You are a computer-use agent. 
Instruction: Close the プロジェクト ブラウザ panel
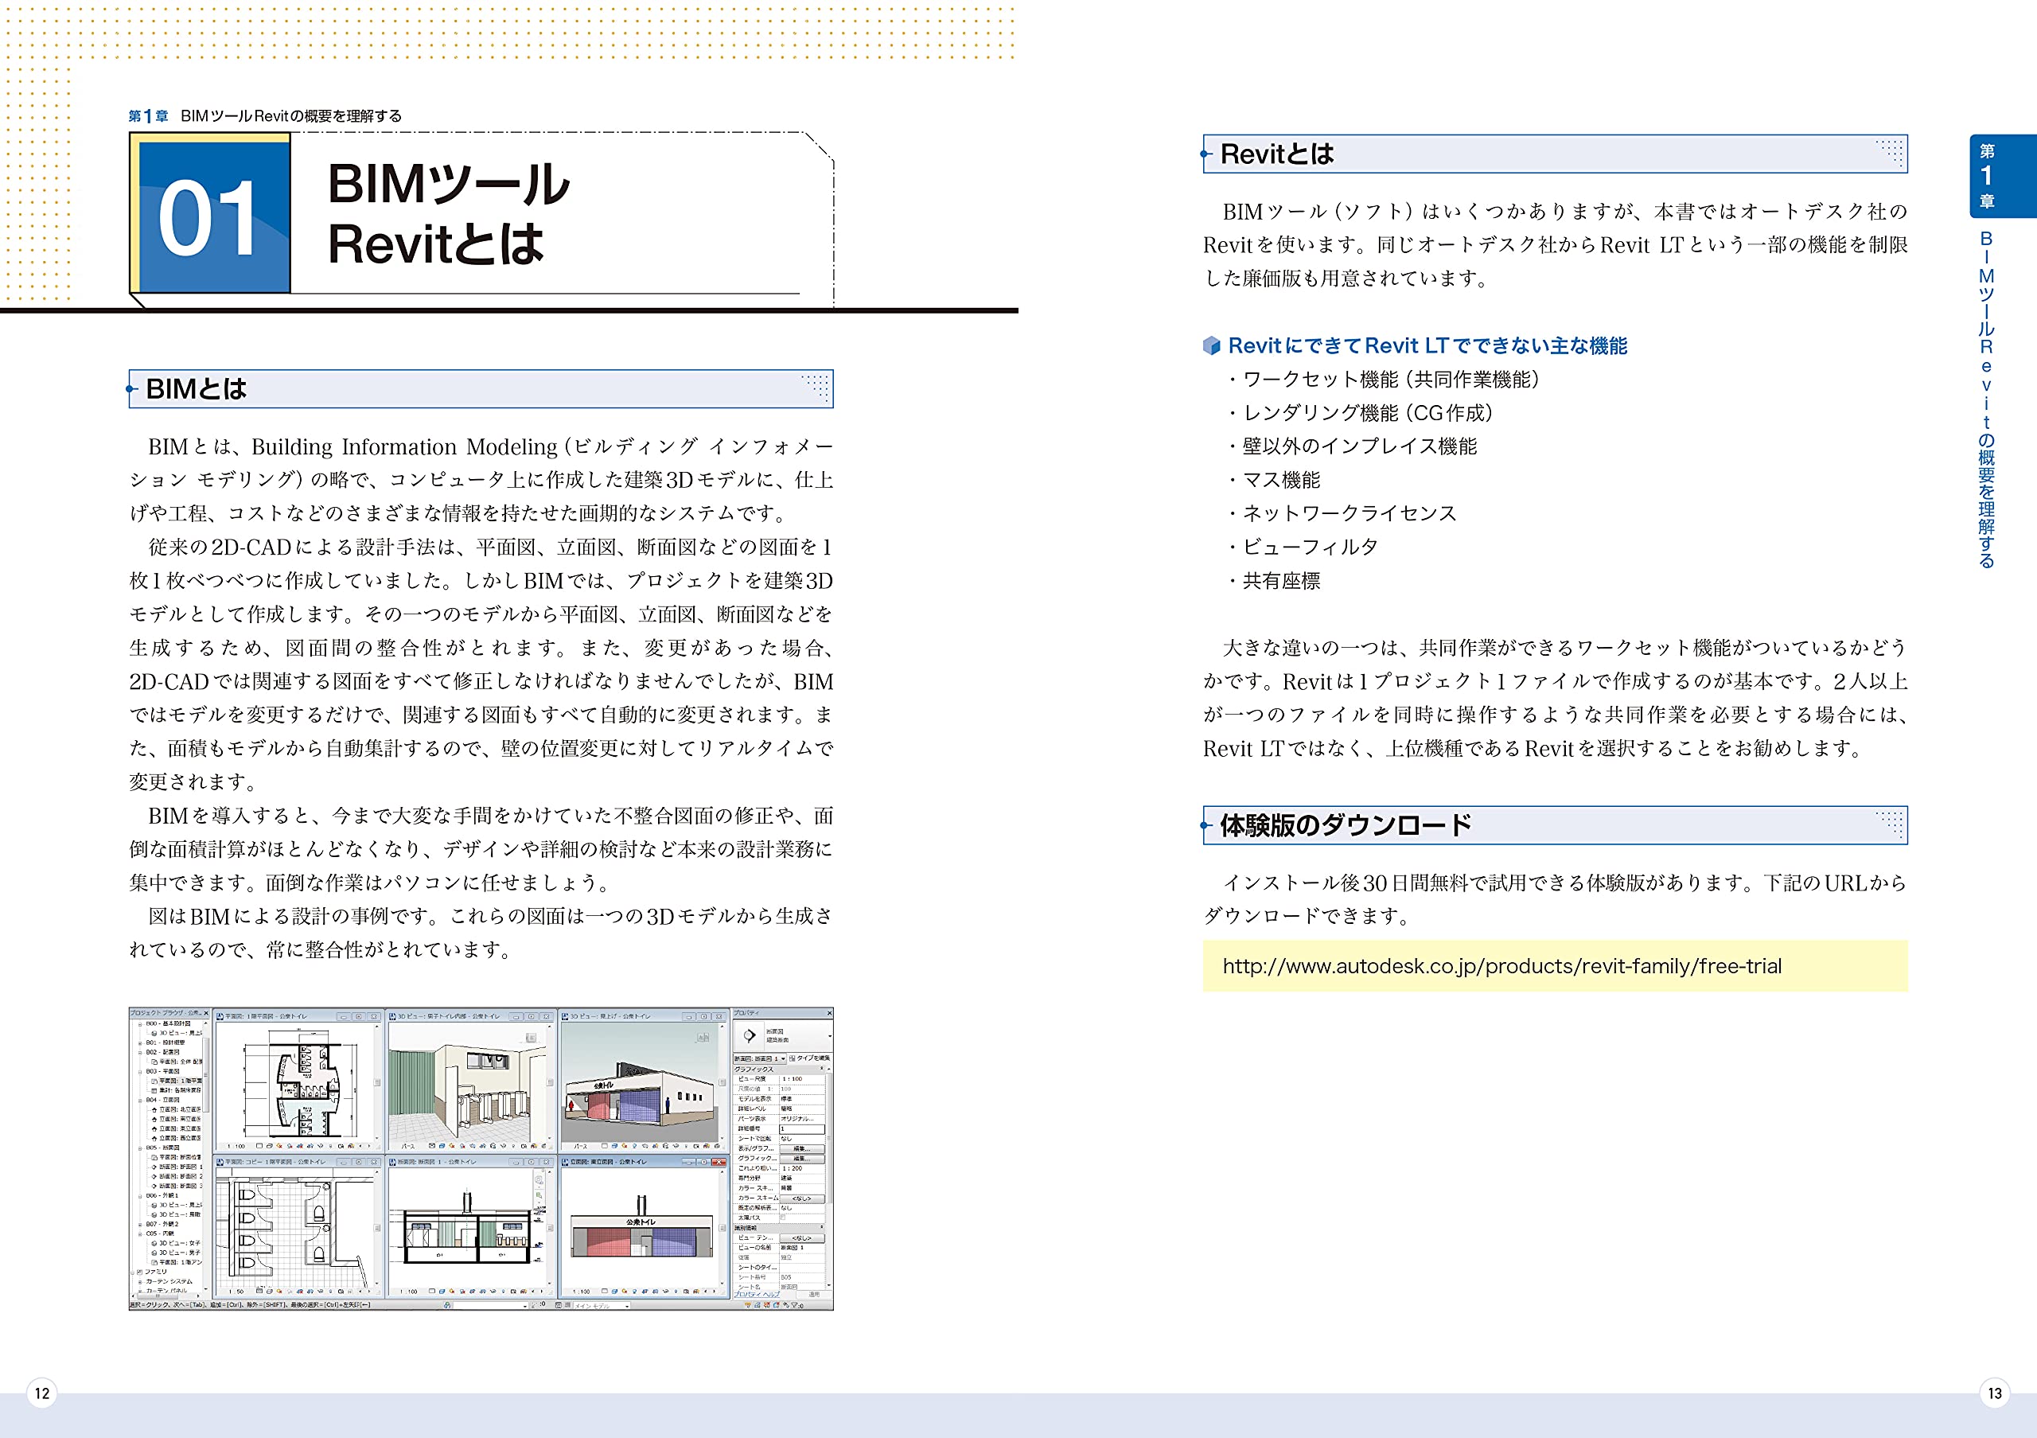(x=207, y=1013)
